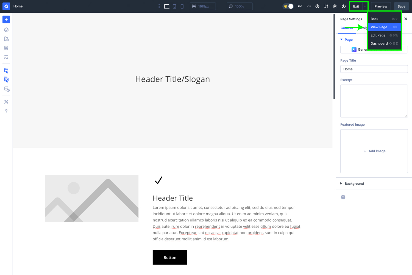Open the revision history clock icon
The width and height of the screenshot is (412, 275).
point(317,6)
